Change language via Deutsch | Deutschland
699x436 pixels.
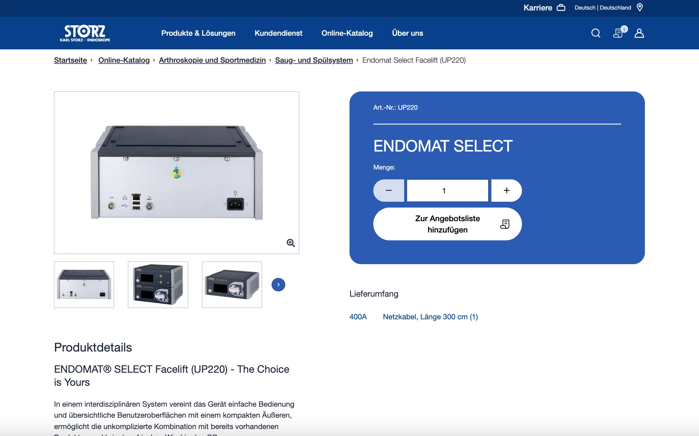[603, 8]
